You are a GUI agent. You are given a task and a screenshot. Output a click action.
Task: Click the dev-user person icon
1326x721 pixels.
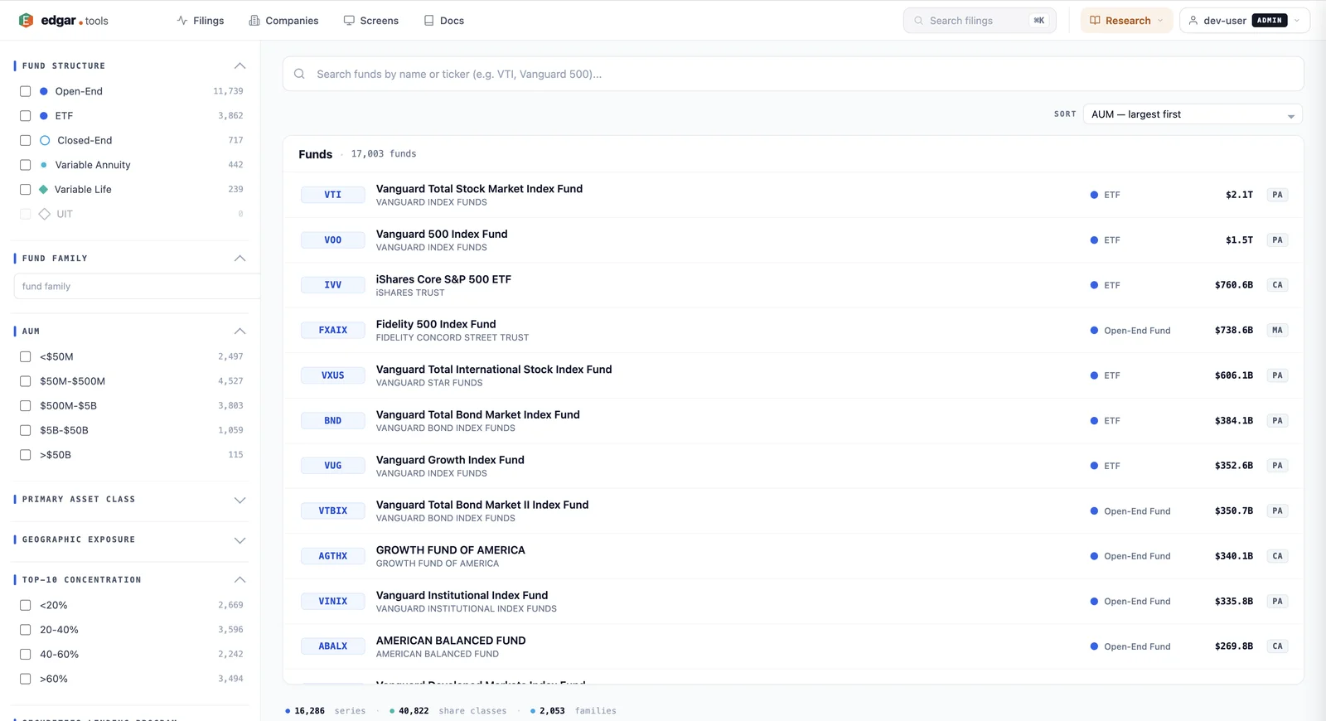1193,21
